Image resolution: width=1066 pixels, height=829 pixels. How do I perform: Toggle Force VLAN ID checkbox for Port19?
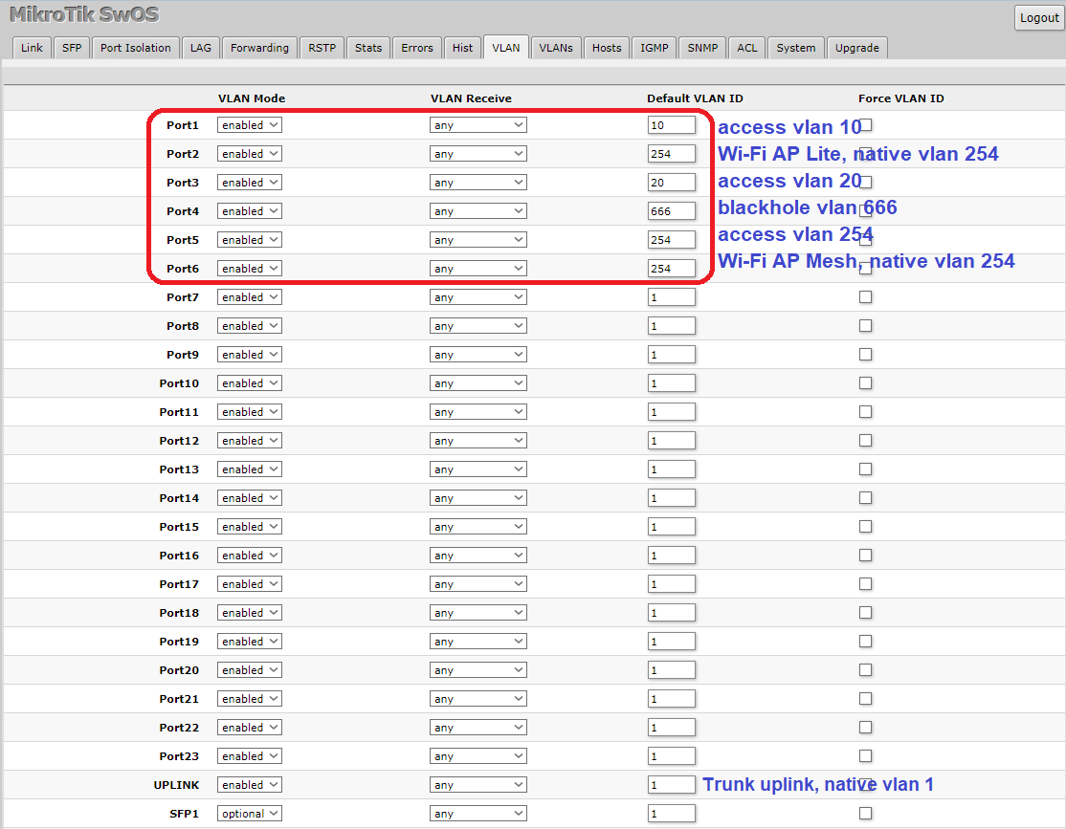[865, 642]
